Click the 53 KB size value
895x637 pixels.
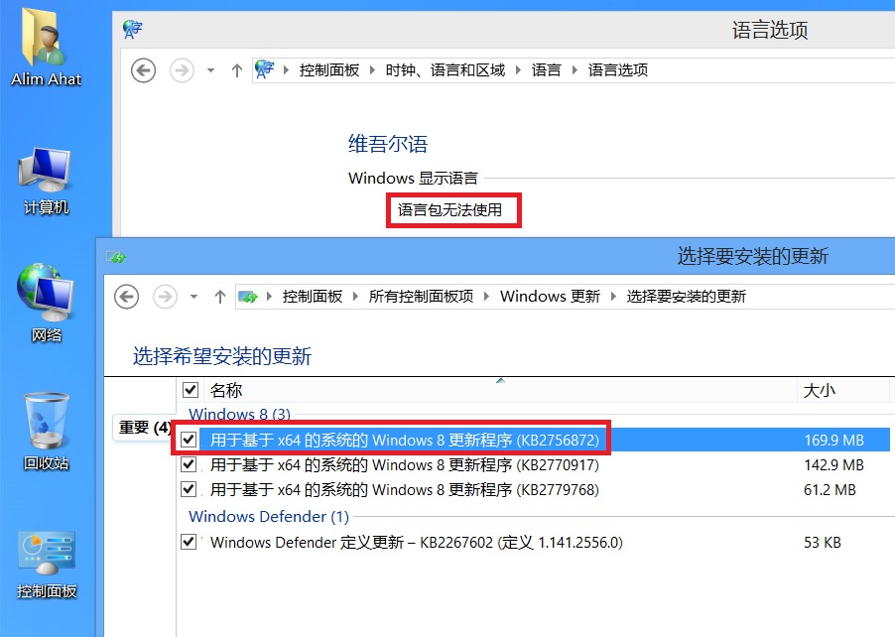click(x=823, y=543)
